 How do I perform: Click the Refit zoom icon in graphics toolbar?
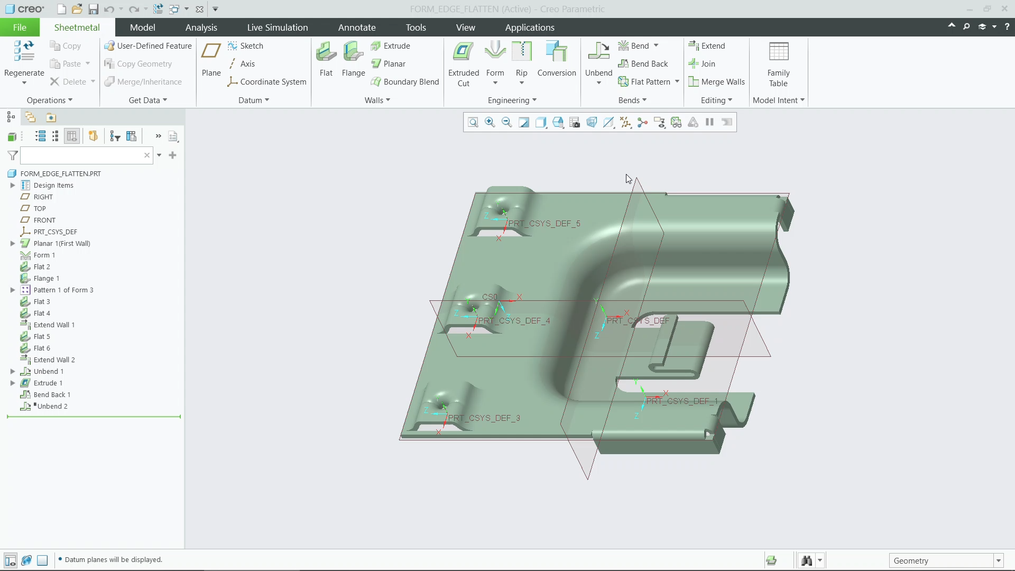[473, 123]
